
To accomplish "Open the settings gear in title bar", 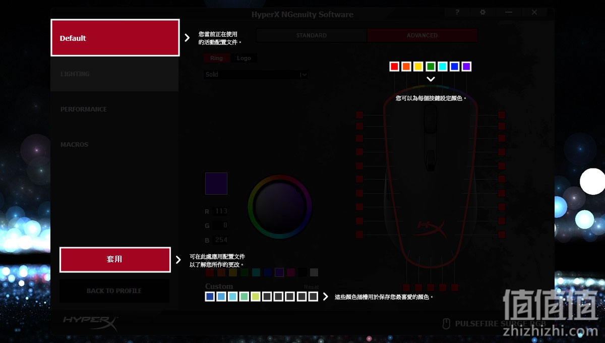I will coord(482,12).
